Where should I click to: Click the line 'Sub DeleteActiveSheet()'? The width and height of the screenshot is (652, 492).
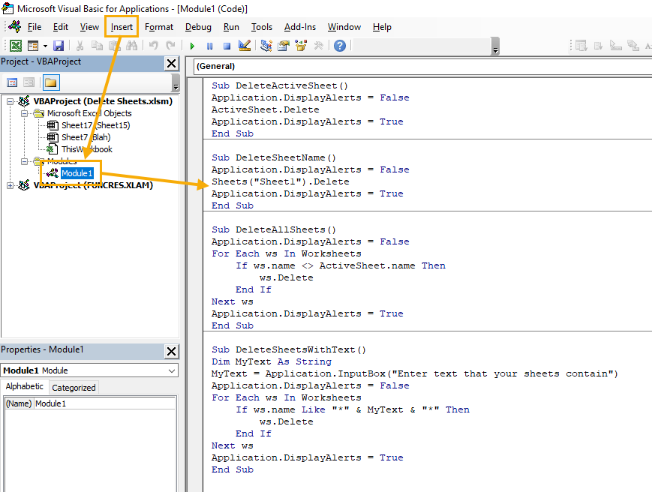coord(280,85)
